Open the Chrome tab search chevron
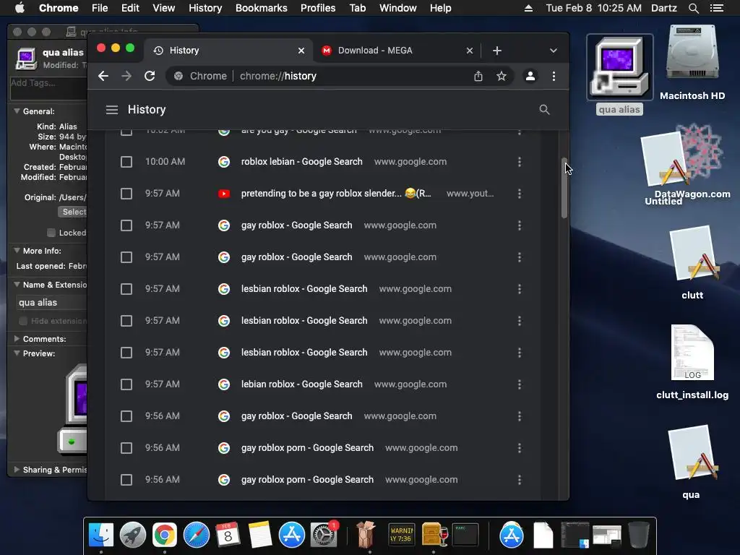Image resolution: width=740 pixels, height=555 pixels. click(553, 51)
